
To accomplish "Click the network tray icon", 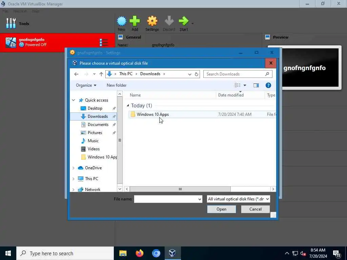I will [x=295, y=253].
